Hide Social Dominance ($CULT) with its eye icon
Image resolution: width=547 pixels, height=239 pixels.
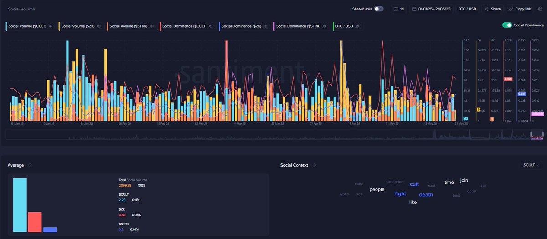click(211, 26)
